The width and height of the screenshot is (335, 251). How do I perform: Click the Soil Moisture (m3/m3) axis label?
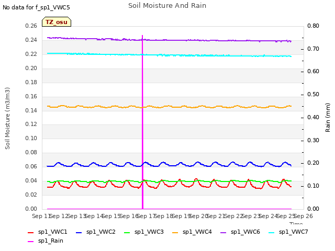(7, 118)
